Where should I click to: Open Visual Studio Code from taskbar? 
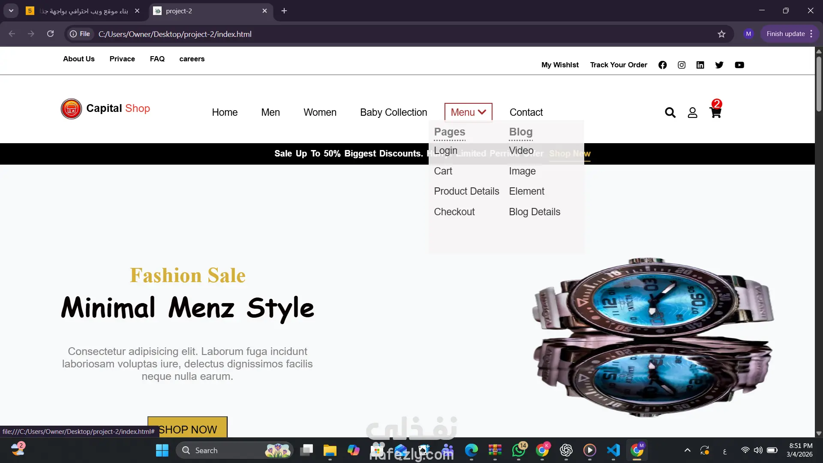(613, 450)
